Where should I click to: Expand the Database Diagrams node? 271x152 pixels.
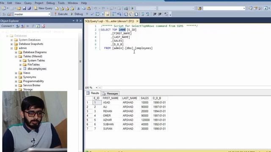16,52
